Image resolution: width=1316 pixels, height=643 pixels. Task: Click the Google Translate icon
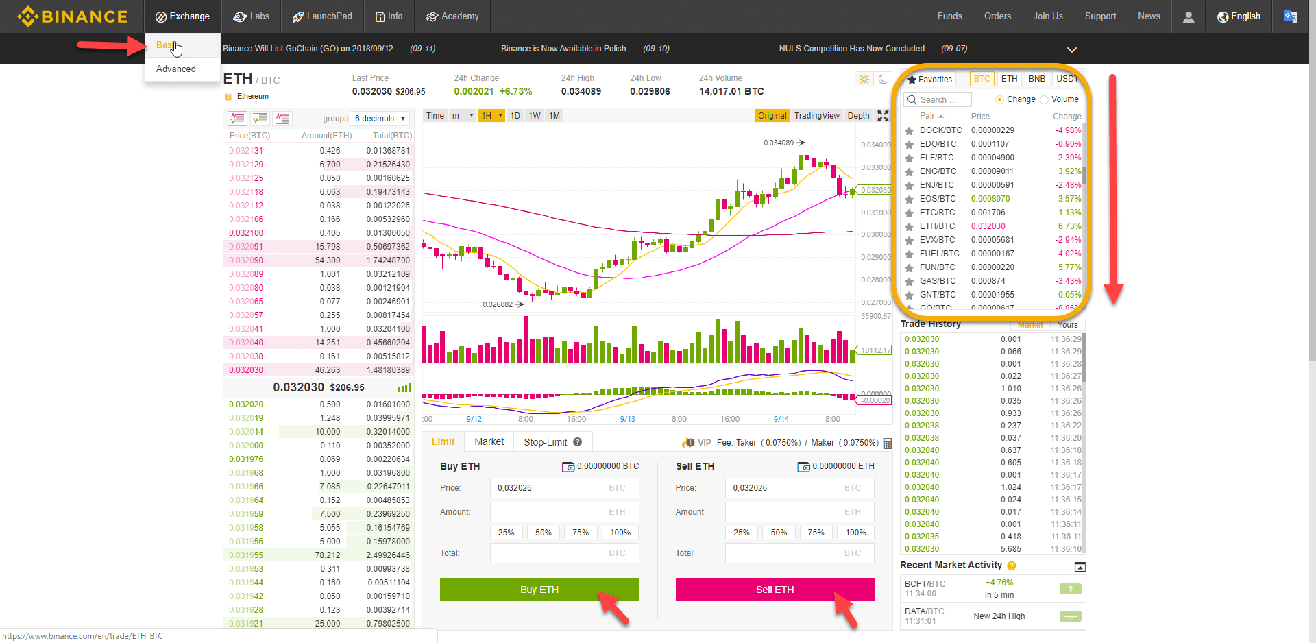coord(1291,16)
